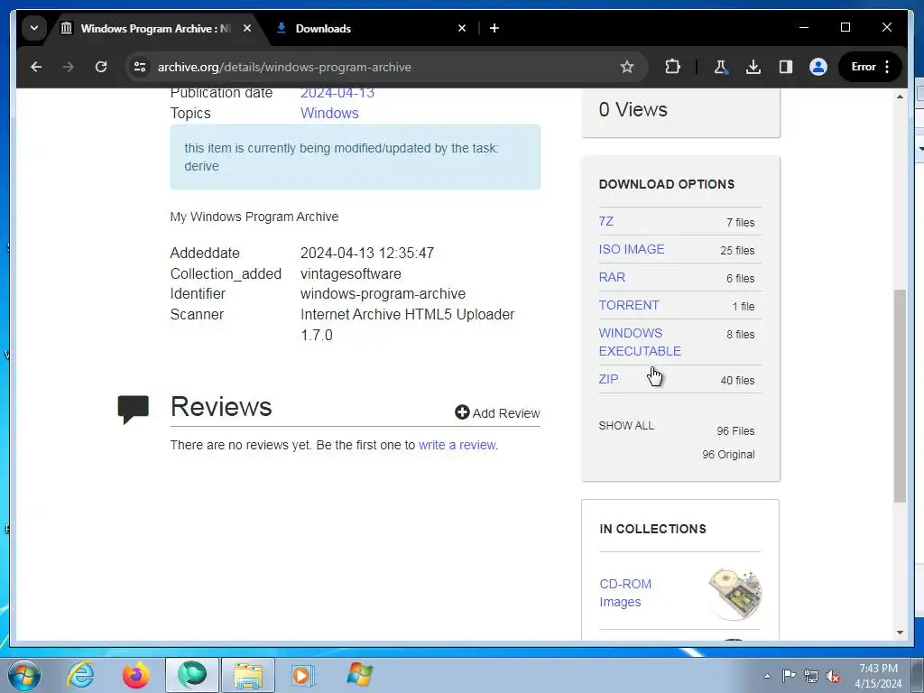Viewport: 924px width, 693px height.
Task: Open the clock showing 7:43 PM
Action: 878,676
